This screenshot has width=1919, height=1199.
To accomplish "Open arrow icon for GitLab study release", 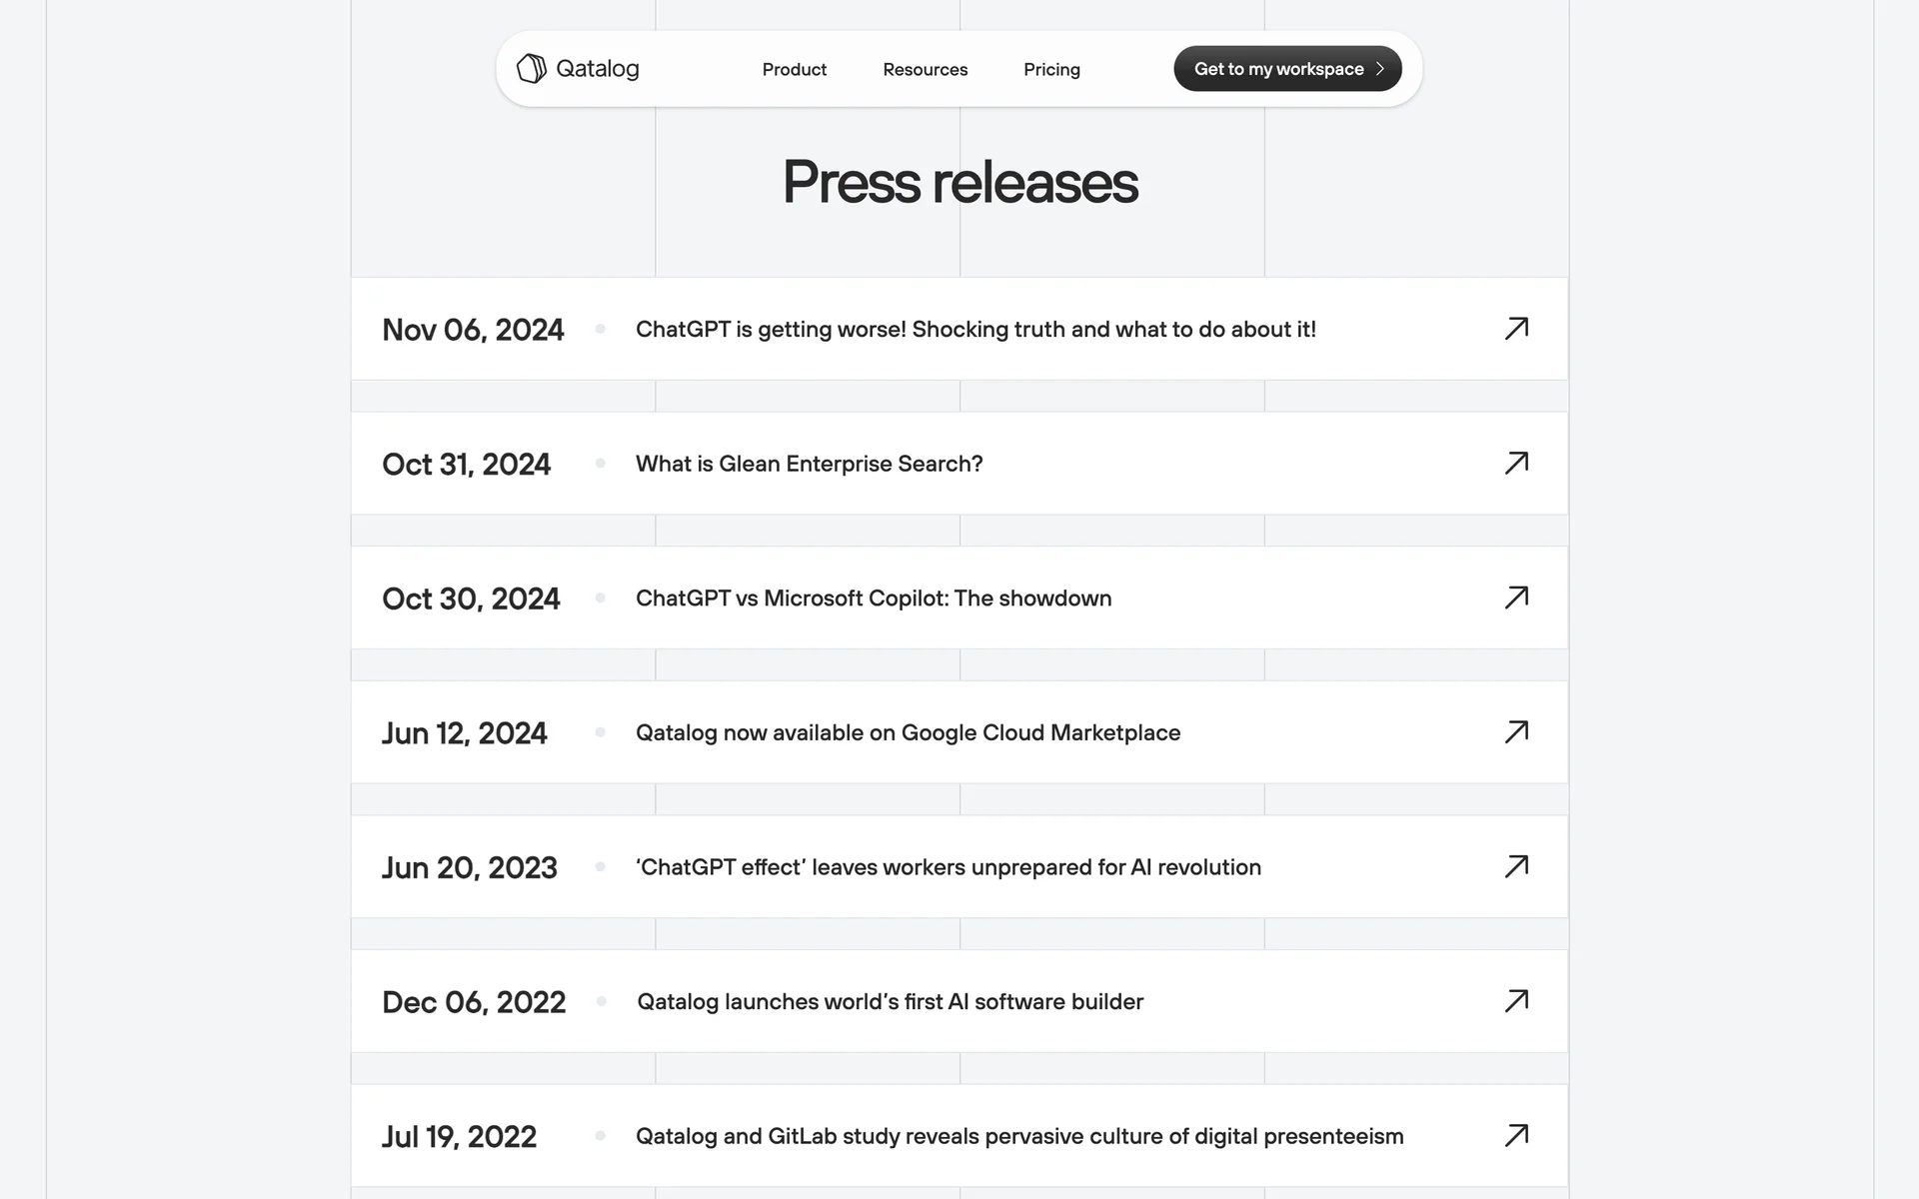I will pos(1516,1136).
